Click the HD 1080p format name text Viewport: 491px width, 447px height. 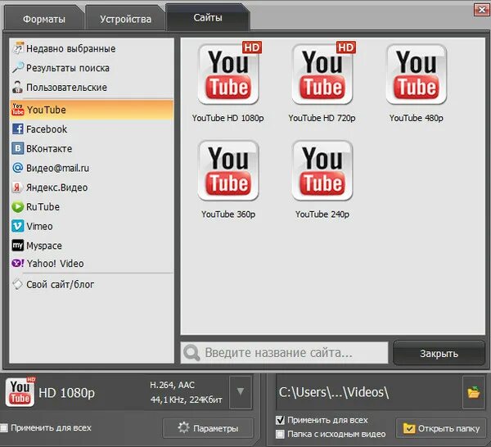click(x=66, y=392)
